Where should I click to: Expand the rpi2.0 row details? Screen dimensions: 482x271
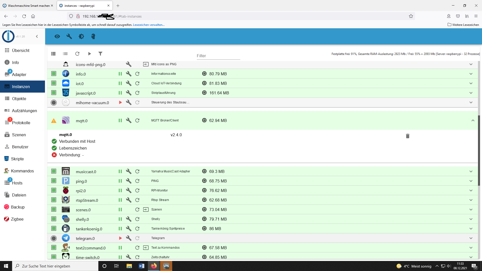(x=471, y=190)
